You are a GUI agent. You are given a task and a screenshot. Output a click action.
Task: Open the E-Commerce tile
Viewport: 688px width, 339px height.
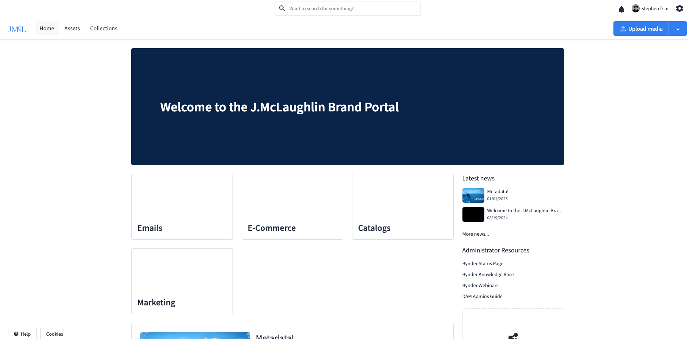coord(292,207)
